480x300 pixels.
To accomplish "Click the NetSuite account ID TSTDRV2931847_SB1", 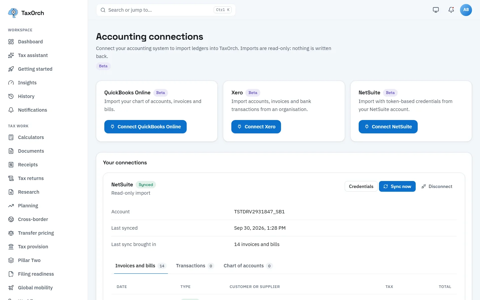I will tap(259, 212).
